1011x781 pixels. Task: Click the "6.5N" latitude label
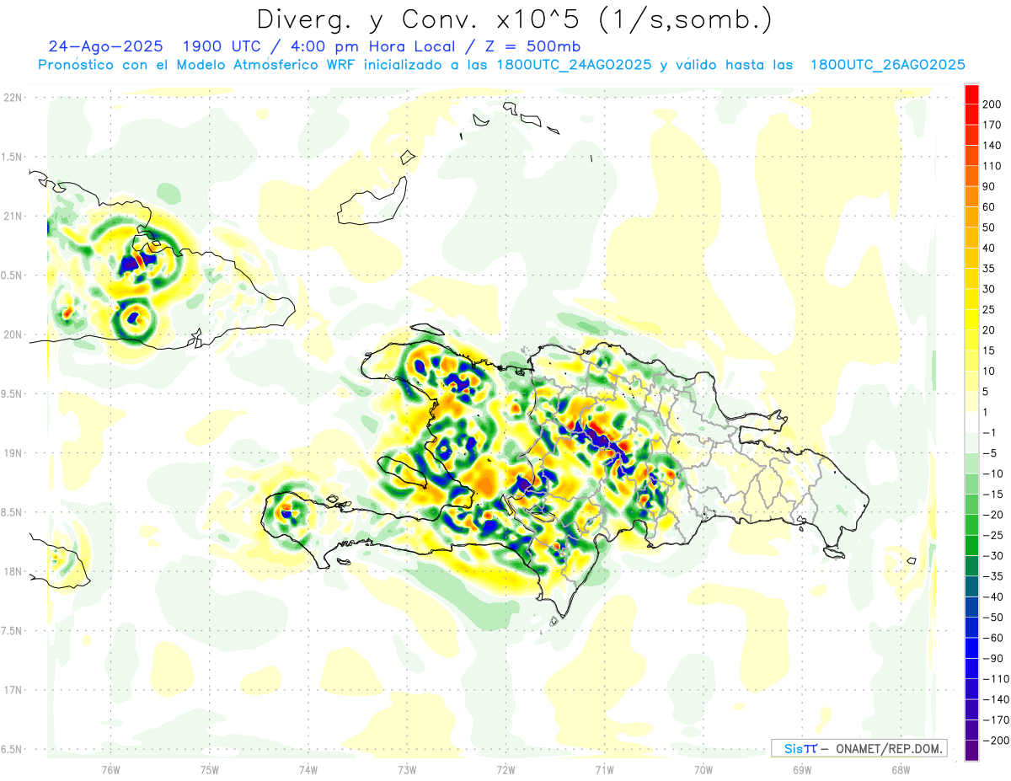coord(13,749)
